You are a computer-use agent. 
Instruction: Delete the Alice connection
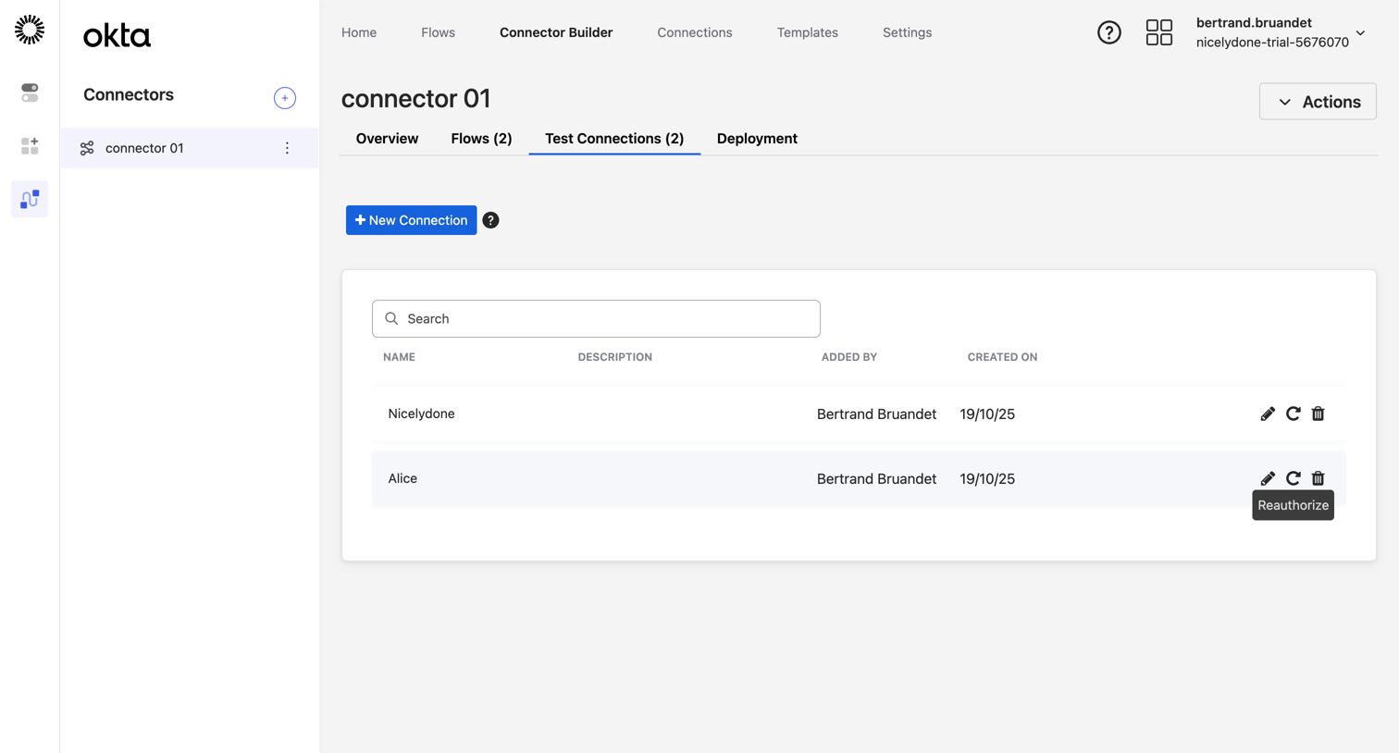tap(1319, 478)
